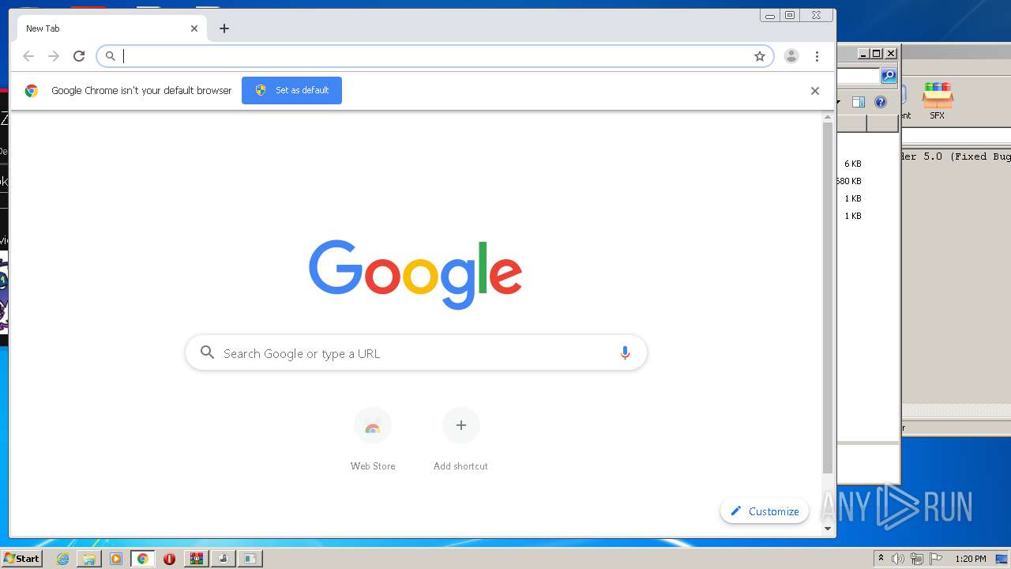
Task: Launch Internet Explorer from the taskbar
Action: tap(62, 559)
